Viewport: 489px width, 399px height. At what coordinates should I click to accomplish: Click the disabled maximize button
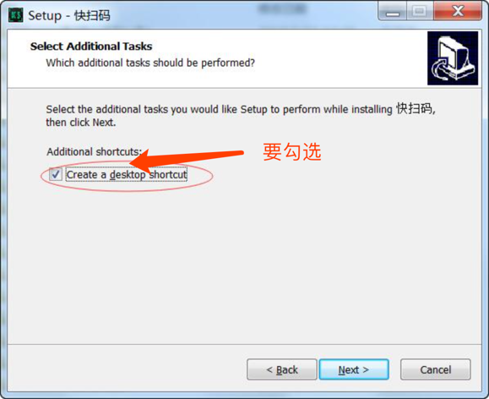coord(420,12)
